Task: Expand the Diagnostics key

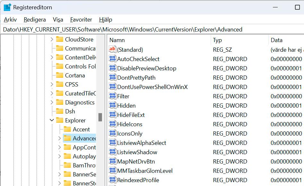Action: coord(52,102)
